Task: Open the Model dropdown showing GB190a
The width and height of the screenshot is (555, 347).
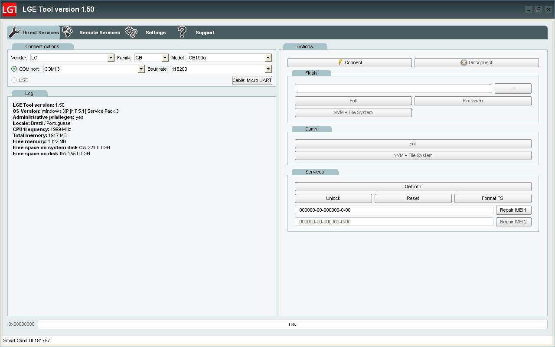Action: click(268, 58)
